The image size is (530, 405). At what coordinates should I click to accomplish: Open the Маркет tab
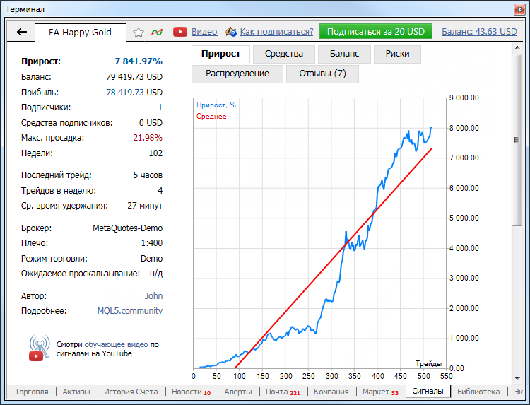380,392
